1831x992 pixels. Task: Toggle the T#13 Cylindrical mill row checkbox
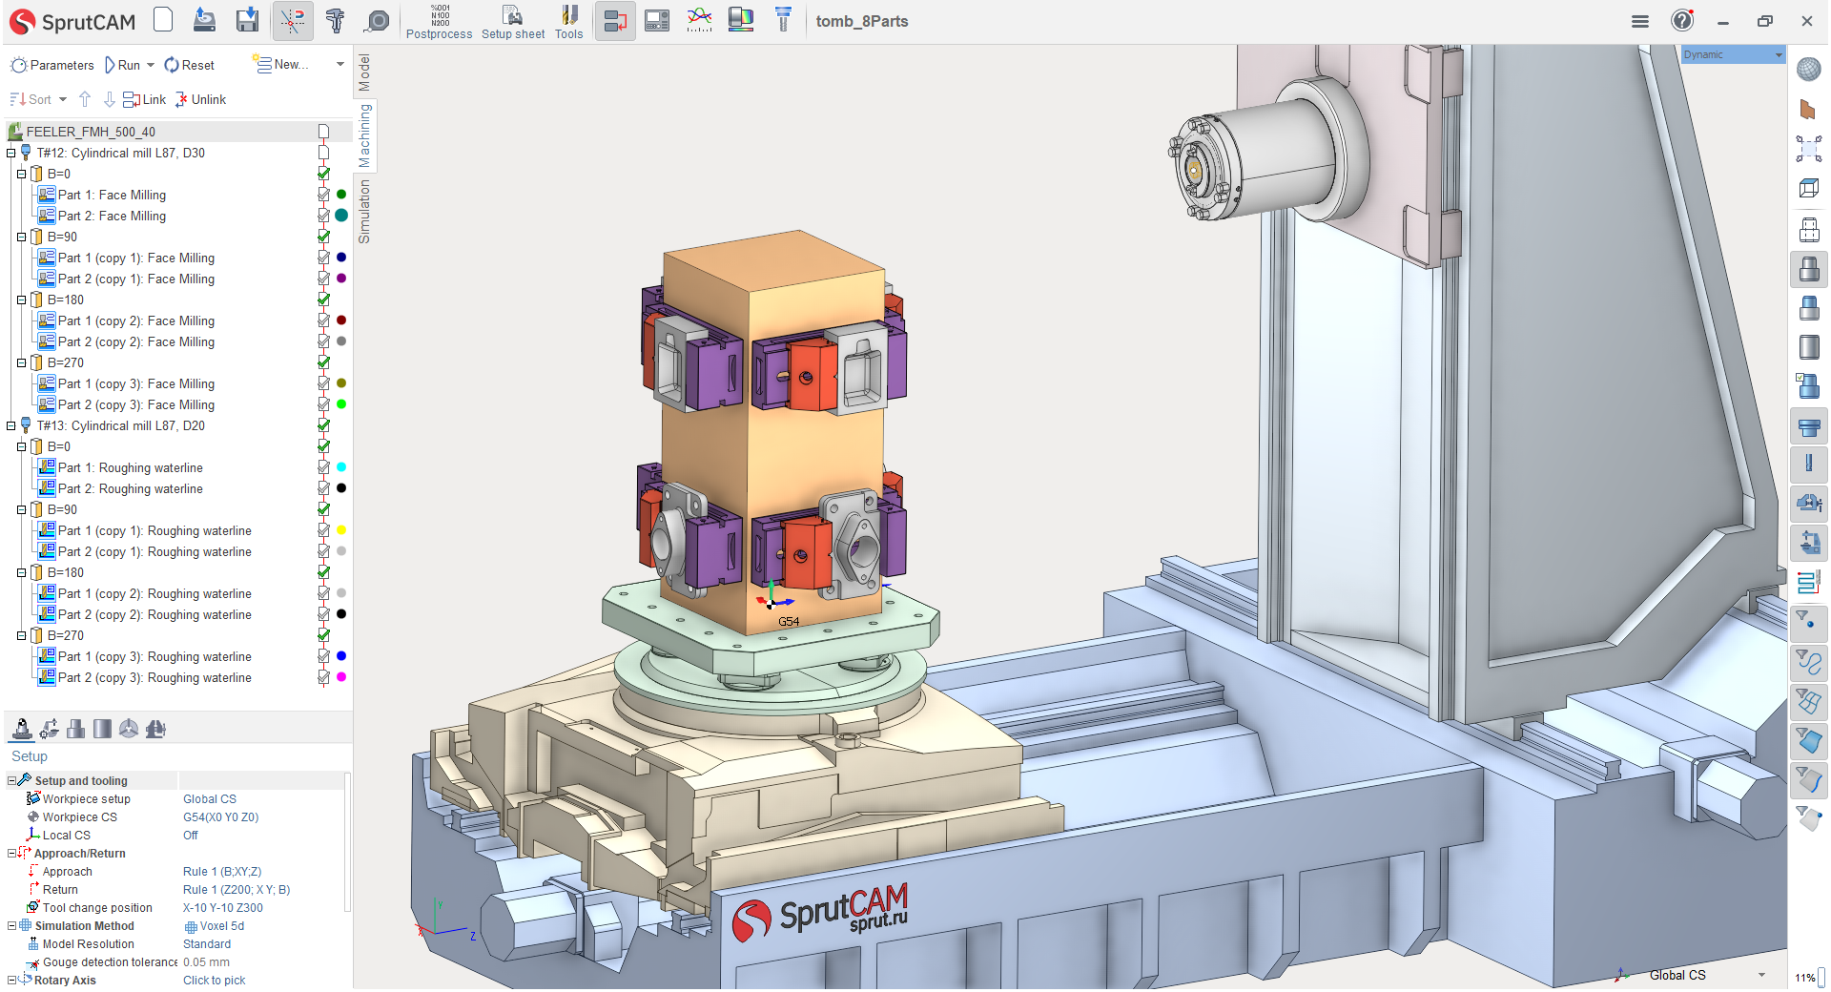[324, 425]
